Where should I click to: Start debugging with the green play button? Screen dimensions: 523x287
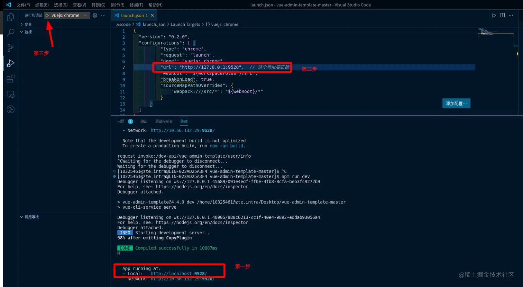(x=47, y=16)
